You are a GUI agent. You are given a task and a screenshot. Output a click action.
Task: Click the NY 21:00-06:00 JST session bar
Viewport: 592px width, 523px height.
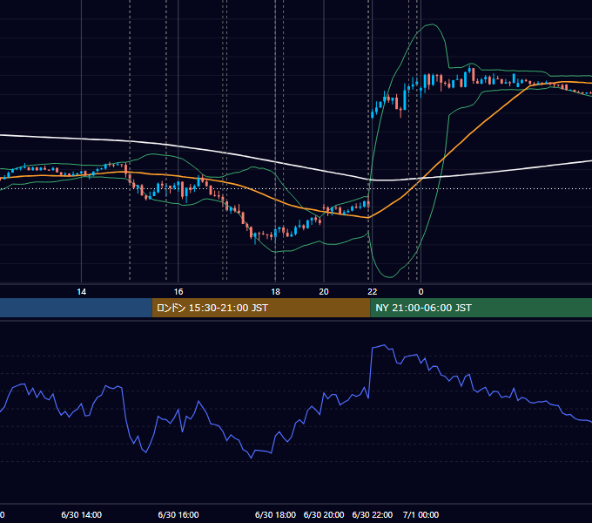coord(481,308)
